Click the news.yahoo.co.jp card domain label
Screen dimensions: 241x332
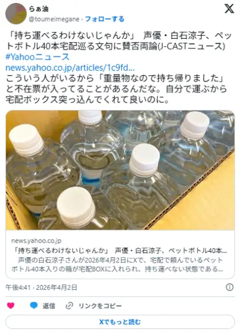tap(36, 241)
